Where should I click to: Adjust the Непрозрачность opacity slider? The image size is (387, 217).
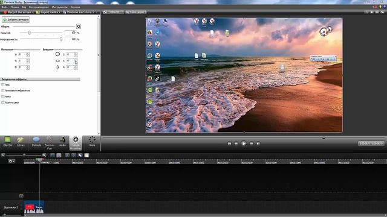[60, 39]
